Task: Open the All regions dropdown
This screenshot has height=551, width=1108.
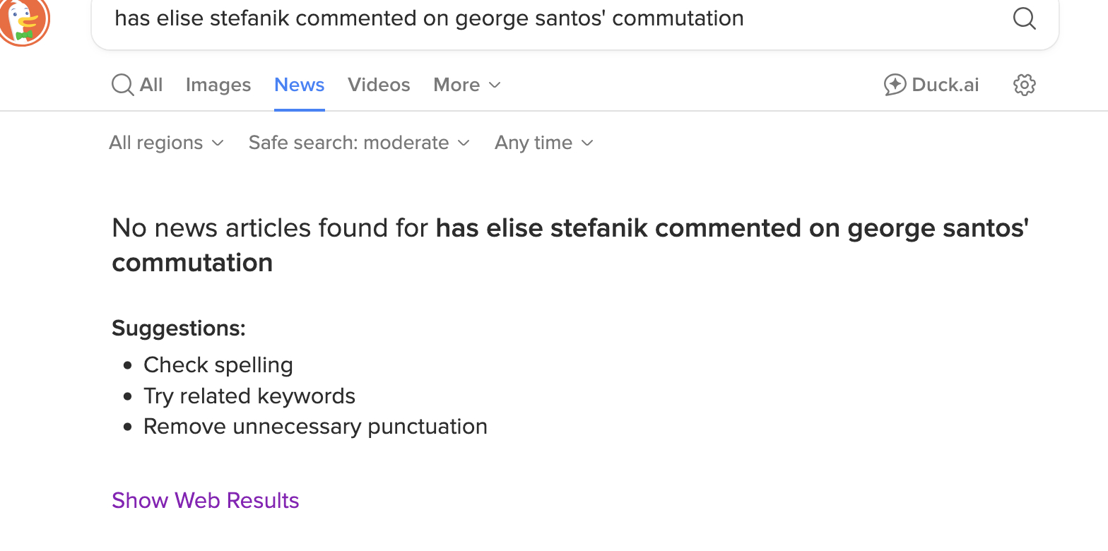Action: [x=156, y=143]
